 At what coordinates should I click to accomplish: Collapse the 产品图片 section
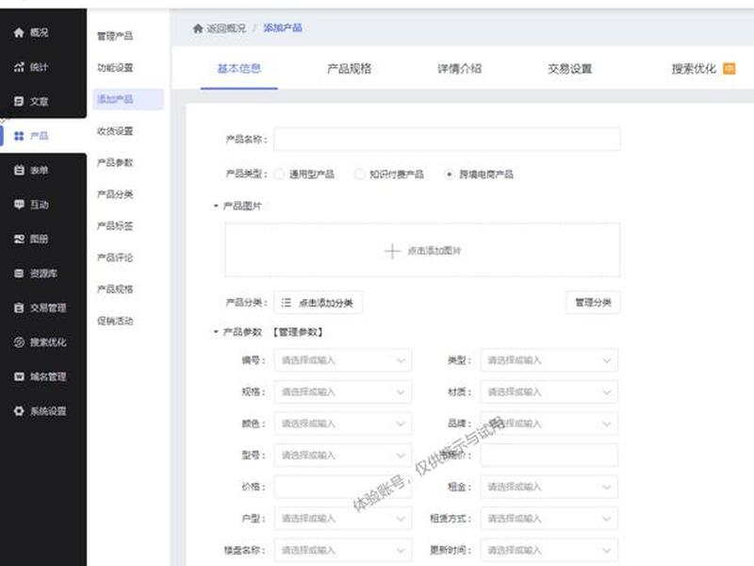pos(216,206)
